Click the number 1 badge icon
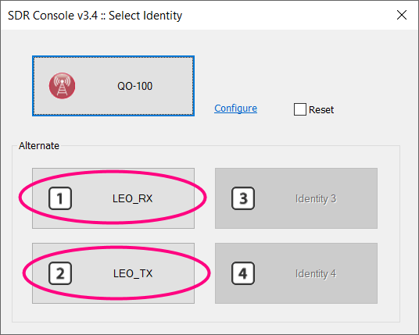Image resolution: width=419 pixels, height=335 pixels. (60, 198)
